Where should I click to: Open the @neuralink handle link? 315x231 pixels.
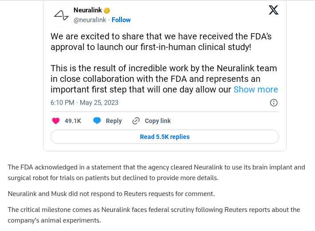point(89,20)
